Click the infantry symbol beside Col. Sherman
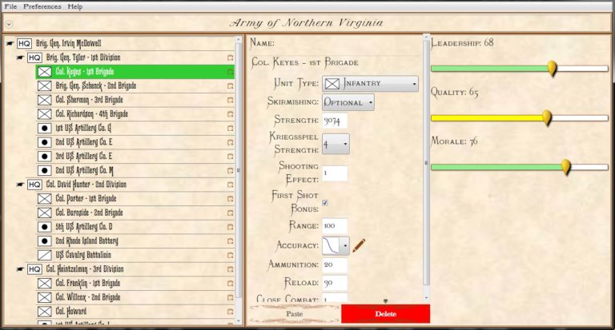The width and height of the screenshot is (615, 330). [45, 100]
